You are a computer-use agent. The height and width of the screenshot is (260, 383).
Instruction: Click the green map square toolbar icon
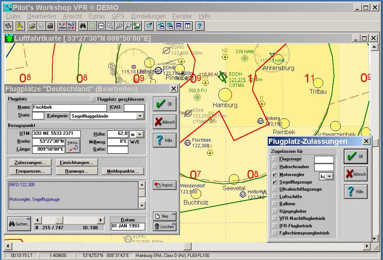(x=92, y=26)
